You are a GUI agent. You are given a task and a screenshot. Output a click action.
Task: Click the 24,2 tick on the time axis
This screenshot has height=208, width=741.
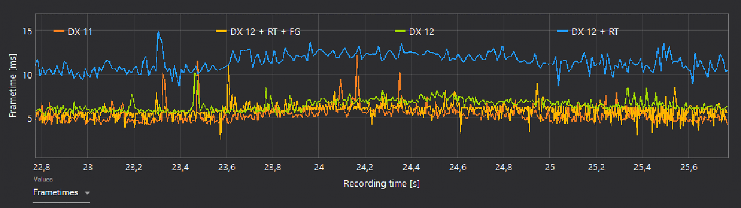[365, 168]
